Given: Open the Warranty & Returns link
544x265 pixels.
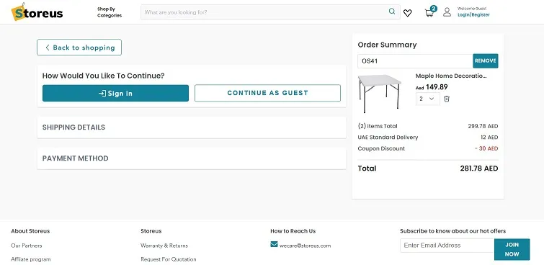Looking at the screenshot, I should pyautogui.click(x=164, y=246).
